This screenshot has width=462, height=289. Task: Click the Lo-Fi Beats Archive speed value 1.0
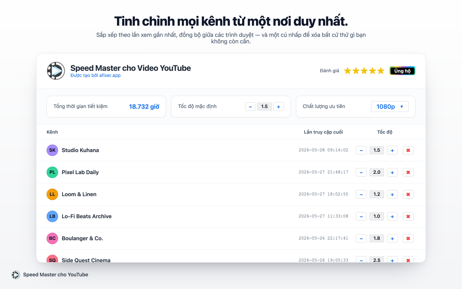click(377, 216)
